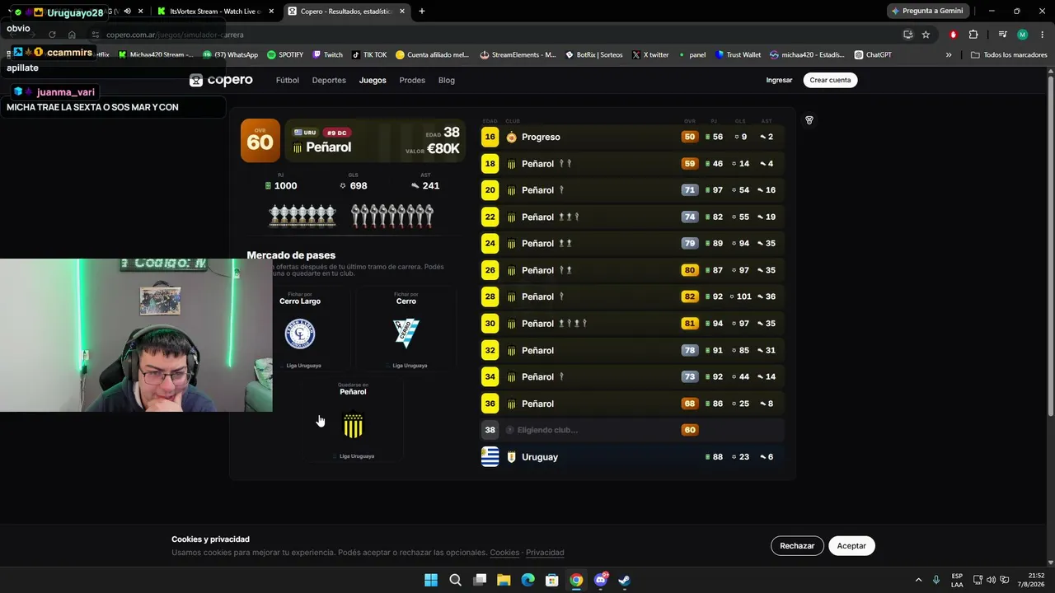Close the ItsVortex Stream tab
Viewport: 1055px width, 593px height.
[x=270, y=12]
